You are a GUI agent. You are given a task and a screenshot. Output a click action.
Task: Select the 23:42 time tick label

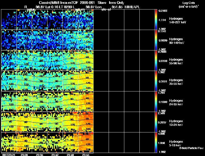pyautogui.click(x=55, y=155)
